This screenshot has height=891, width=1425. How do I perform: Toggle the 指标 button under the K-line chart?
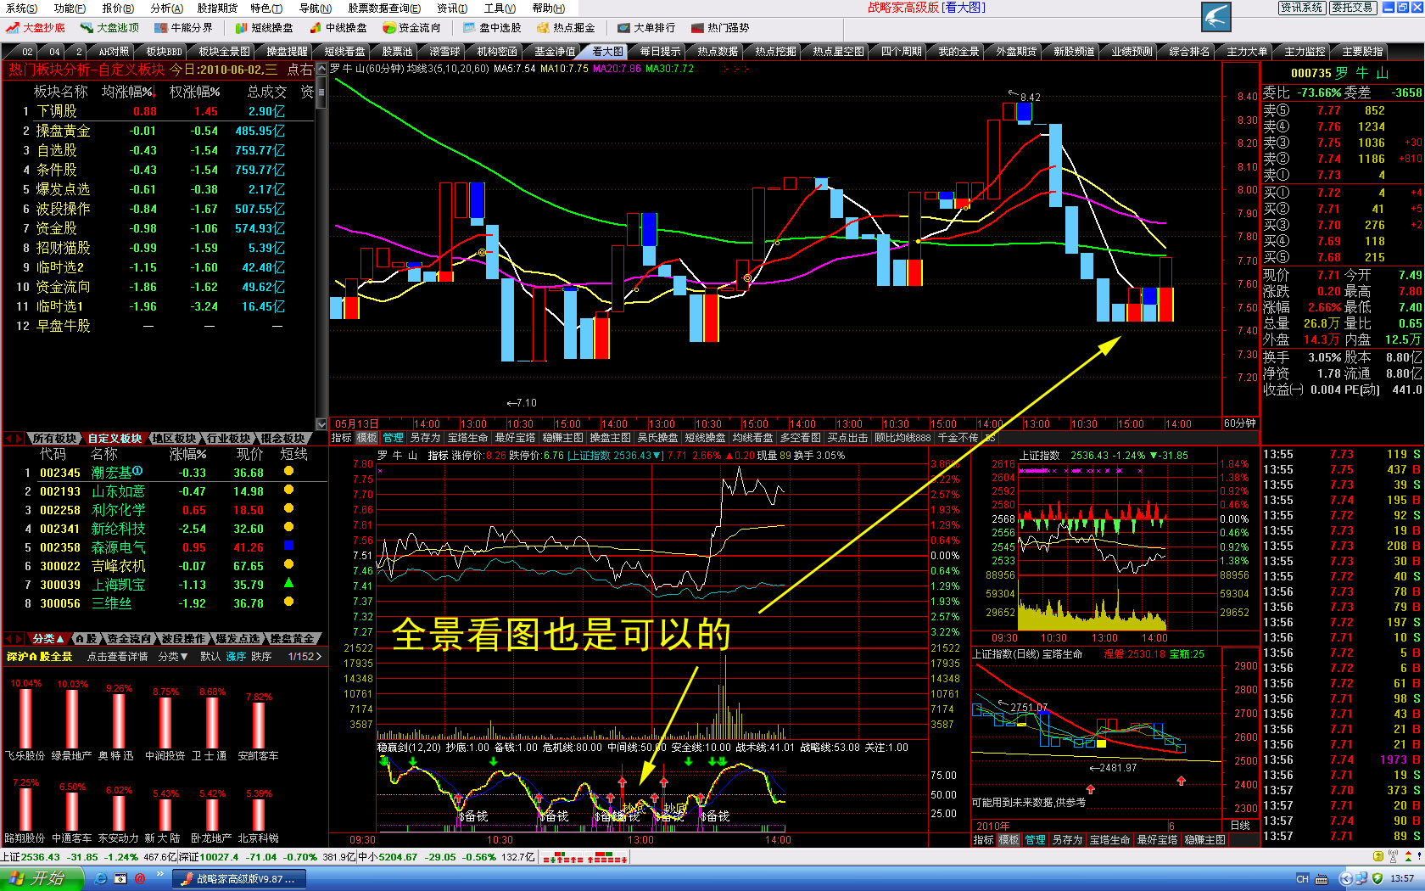click(x=341, y=438)
